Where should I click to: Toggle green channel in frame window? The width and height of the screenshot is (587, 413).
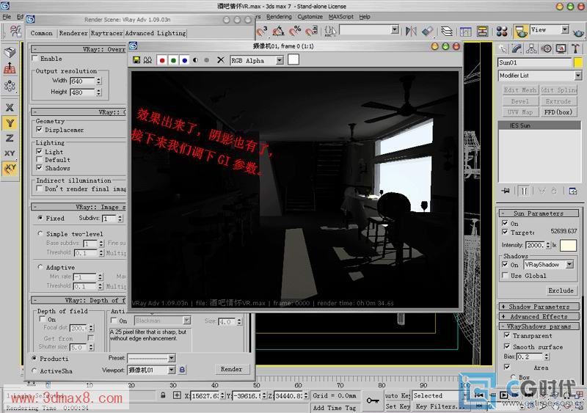[x=173, y=60]
